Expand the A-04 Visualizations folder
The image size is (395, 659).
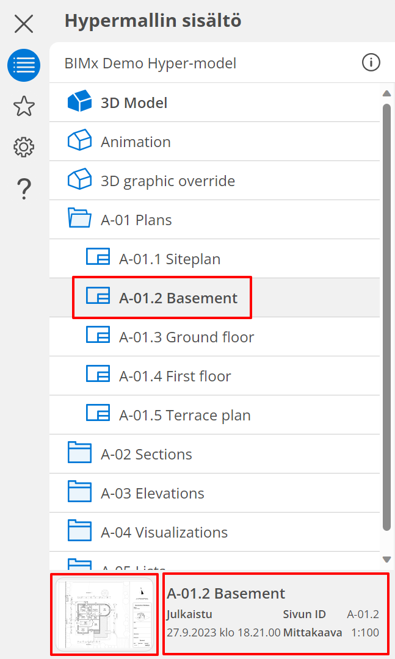coord(164,533)
